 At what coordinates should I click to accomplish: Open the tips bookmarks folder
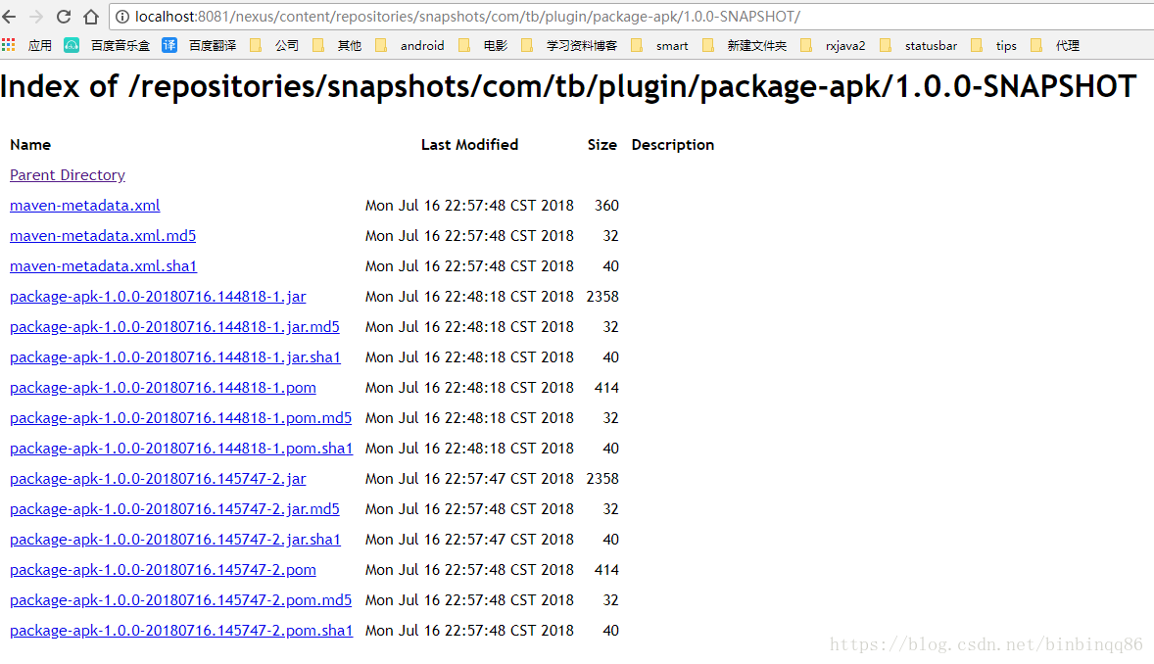pos(993,45)
